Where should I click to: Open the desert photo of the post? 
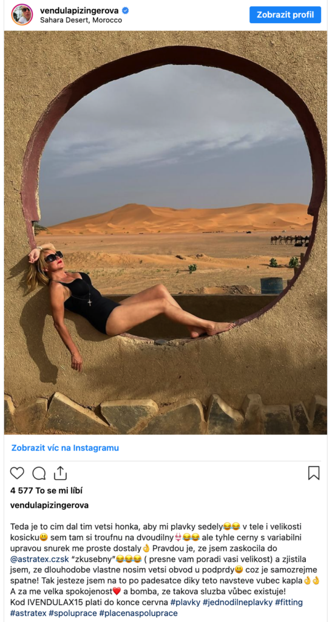(x=166, y=233)
